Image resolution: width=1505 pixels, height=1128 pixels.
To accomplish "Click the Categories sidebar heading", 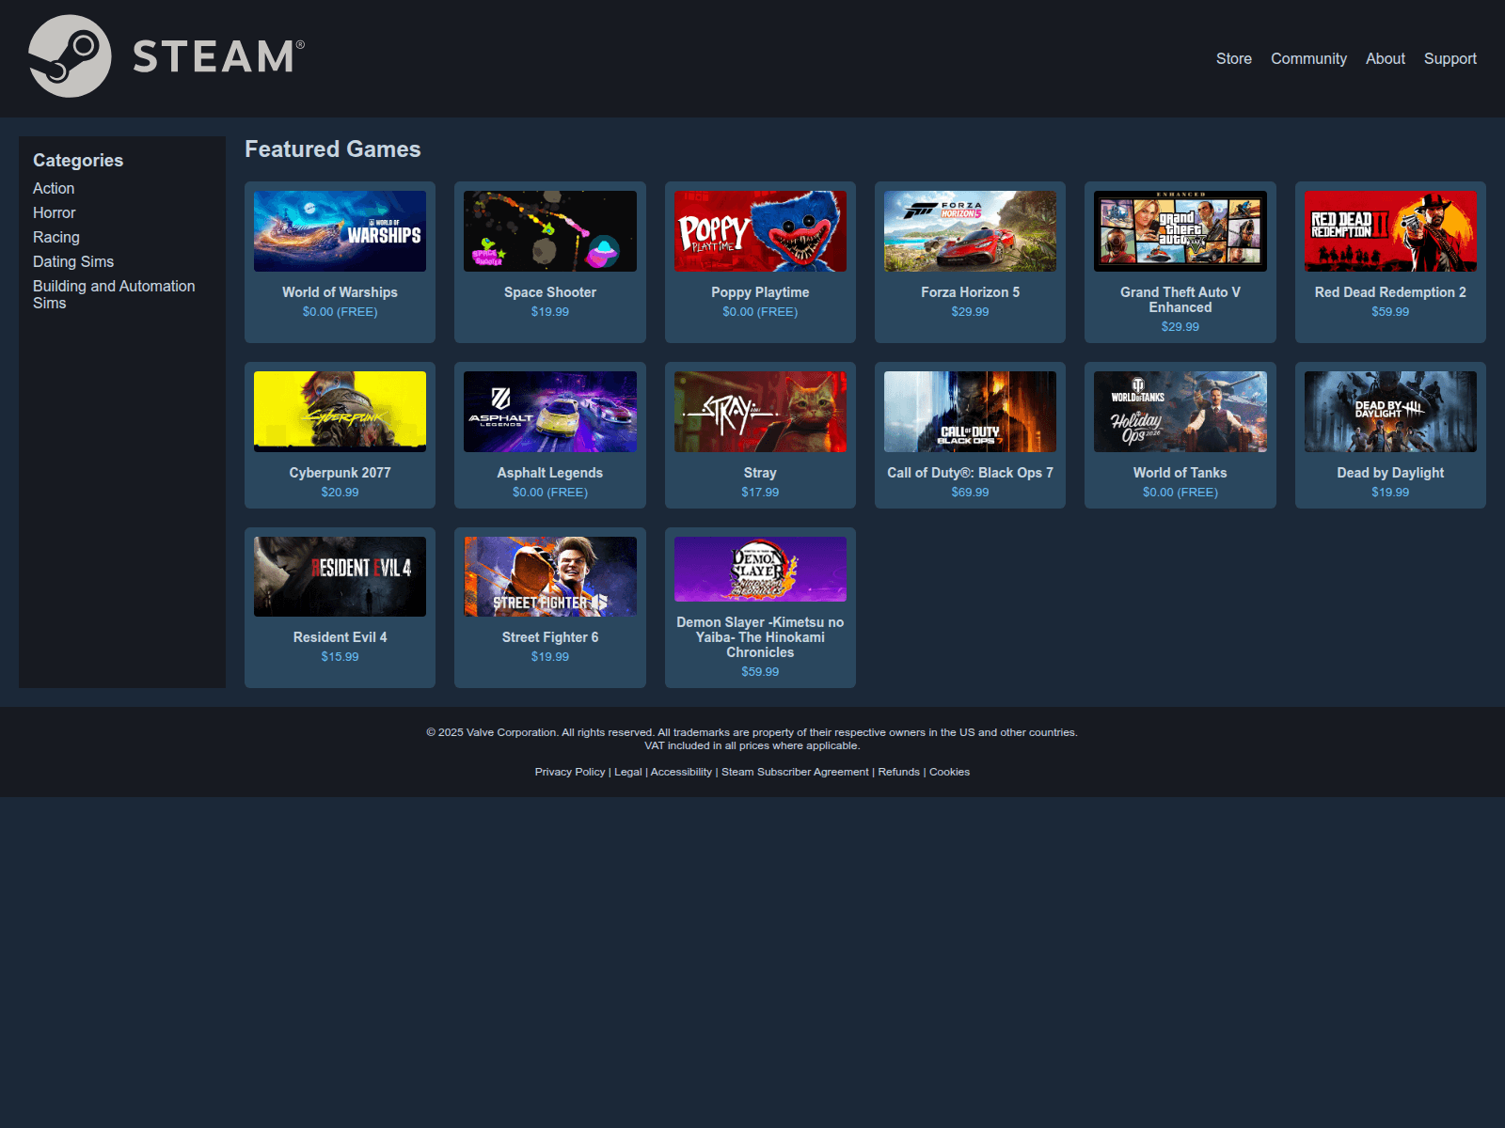I will point(78,160).
